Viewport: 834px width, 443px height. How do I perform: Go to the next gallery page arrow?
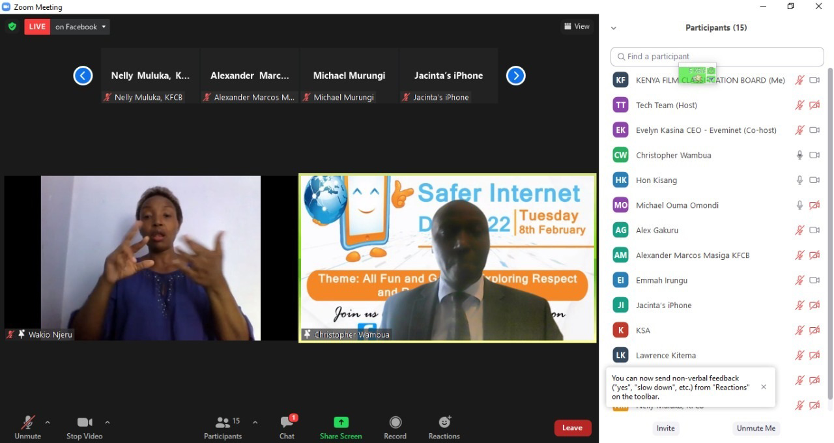click(515, 76)
